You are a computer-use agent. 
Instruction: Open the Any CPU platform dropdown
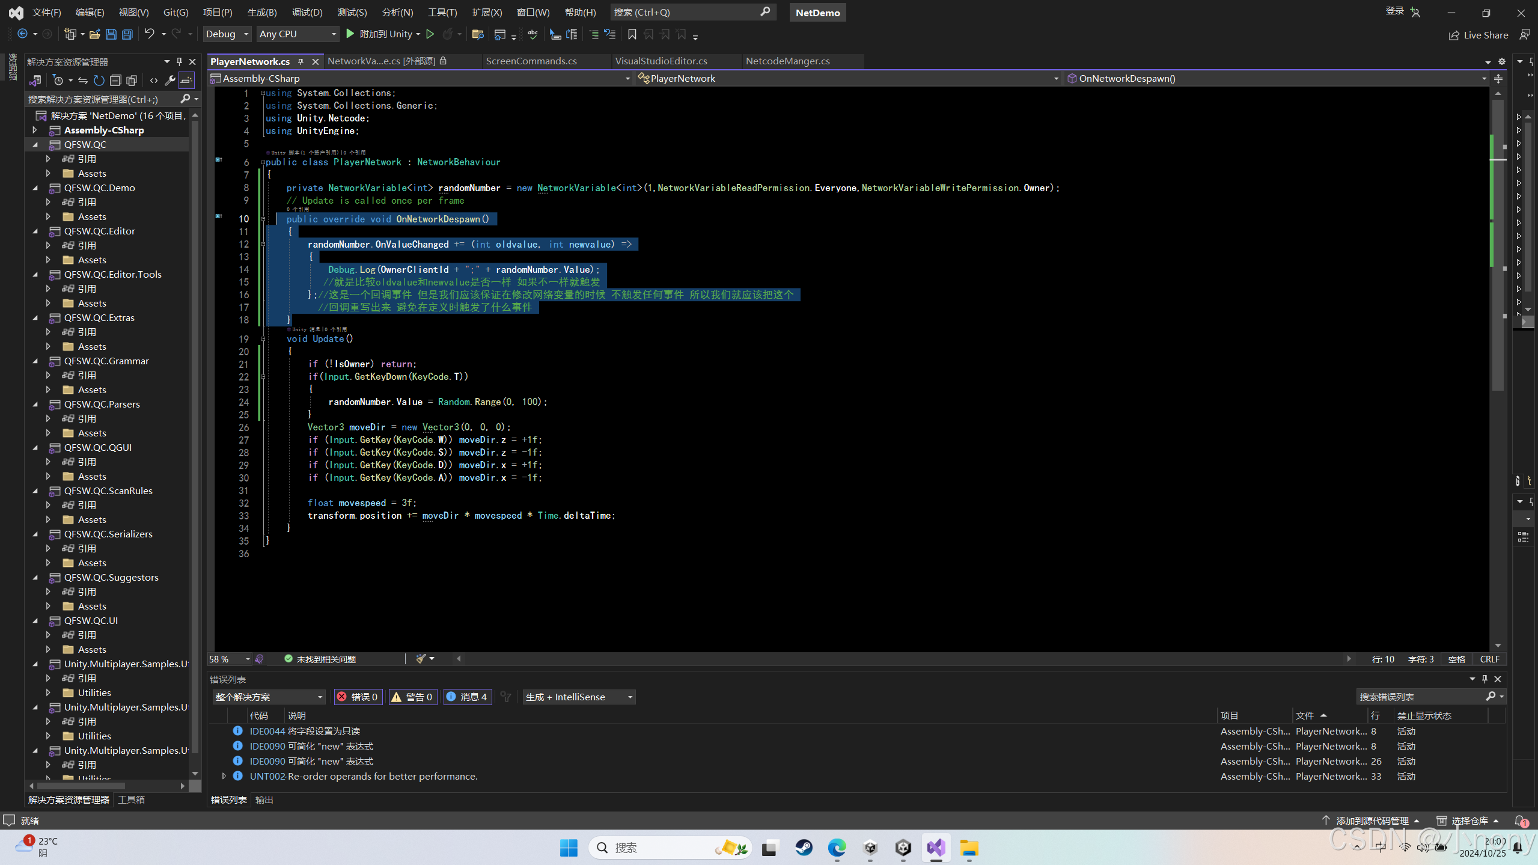click(x=298, y=34)
